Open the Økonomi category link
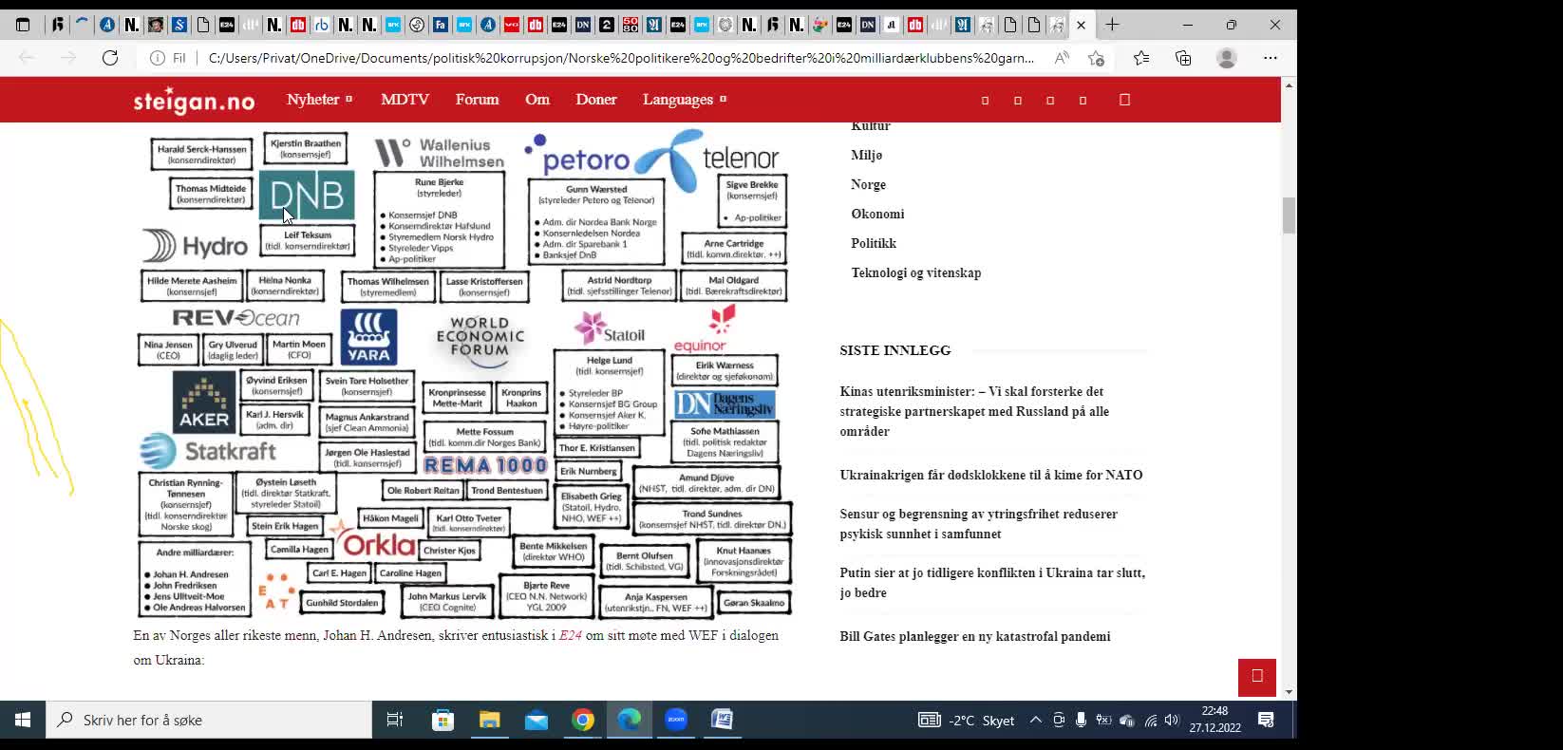1563x750 pixels. click(877, 214)
